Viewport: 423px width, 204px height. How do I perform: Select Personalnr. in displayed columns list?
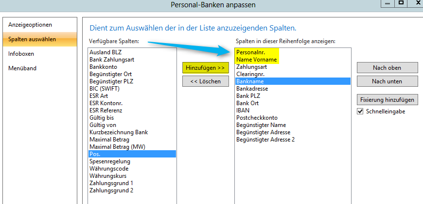tap(251, 52)
